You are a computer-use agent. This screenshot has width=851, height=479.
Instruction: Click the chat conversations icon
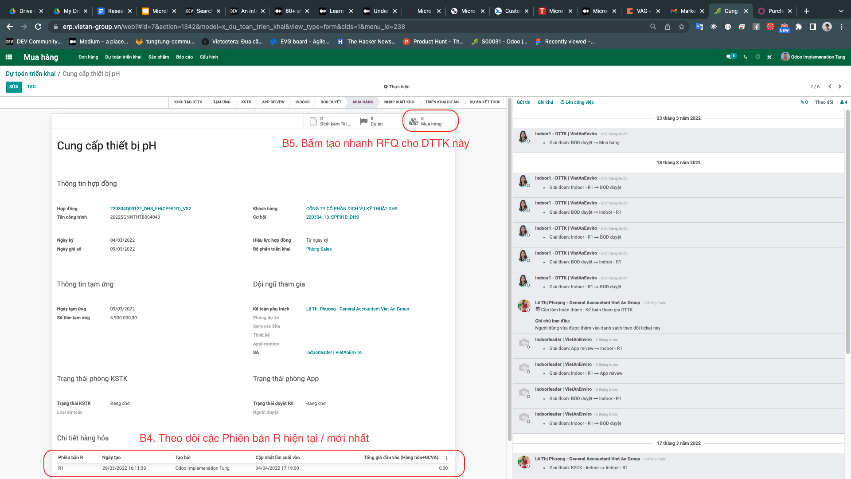pyautogui.click(x=729, y=57)
